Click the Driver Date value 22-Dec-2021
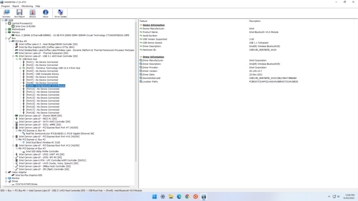358x201 pixels. 256,74
